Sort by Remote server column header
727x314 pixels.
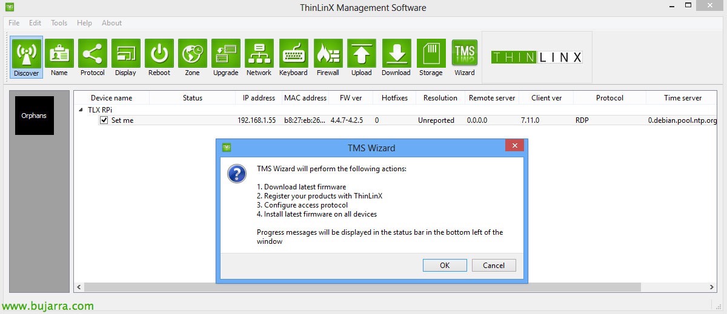(x=492, y=98)
